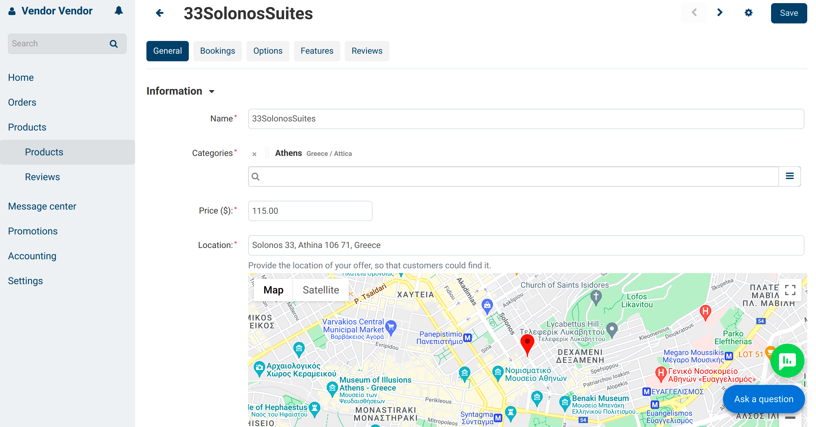Viewport: 816px width, 427px height.
Task: Click the Price input field
Action: tap(310, 211)
